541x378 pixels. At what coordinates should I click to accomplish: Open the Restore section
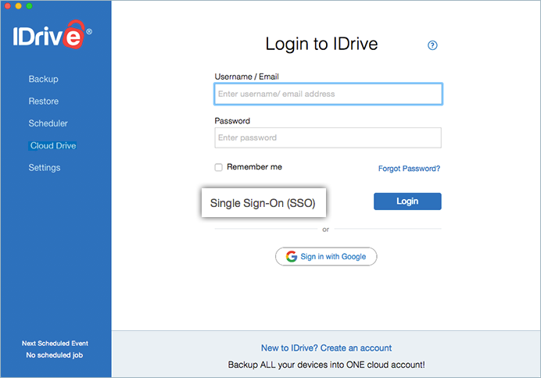[x=44, y=102]
